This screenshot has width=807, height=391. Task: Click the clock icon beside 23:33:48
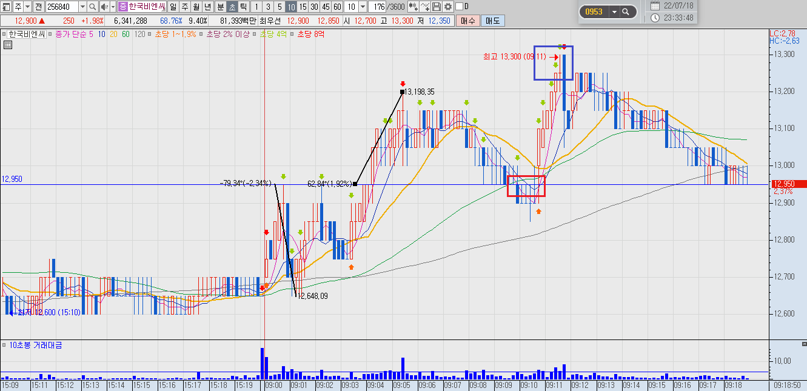point(655,18)
